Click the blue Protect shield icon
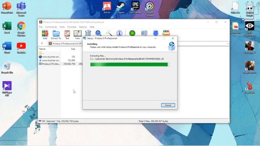 tap(156, 33)
